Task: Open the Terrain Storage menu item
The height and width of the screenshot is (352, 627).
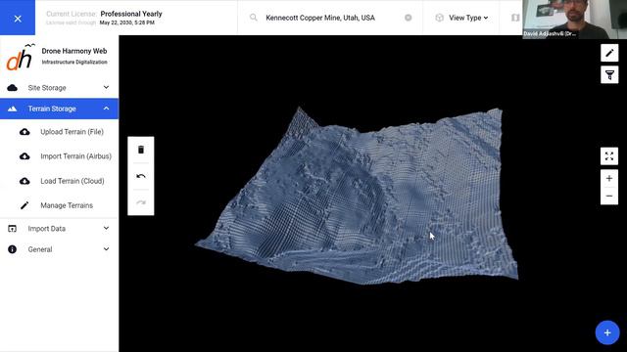Action: pos(59,109)
